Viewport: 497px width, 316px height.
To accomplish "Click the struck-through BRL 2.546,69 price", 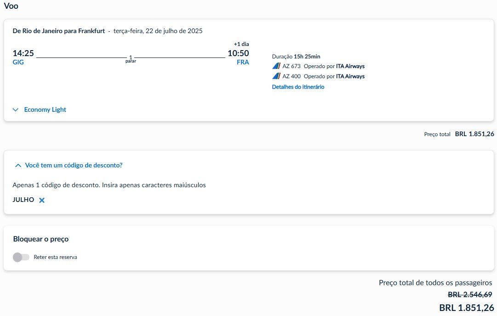I will [x=471, y=294].
